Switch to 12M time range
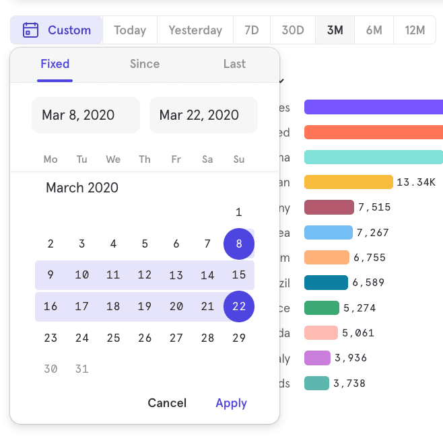443x436 pixels. coord(415,30)
